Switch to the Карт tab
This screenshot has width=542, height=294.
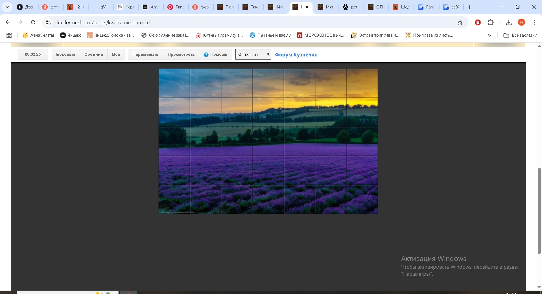click(126, 7)
